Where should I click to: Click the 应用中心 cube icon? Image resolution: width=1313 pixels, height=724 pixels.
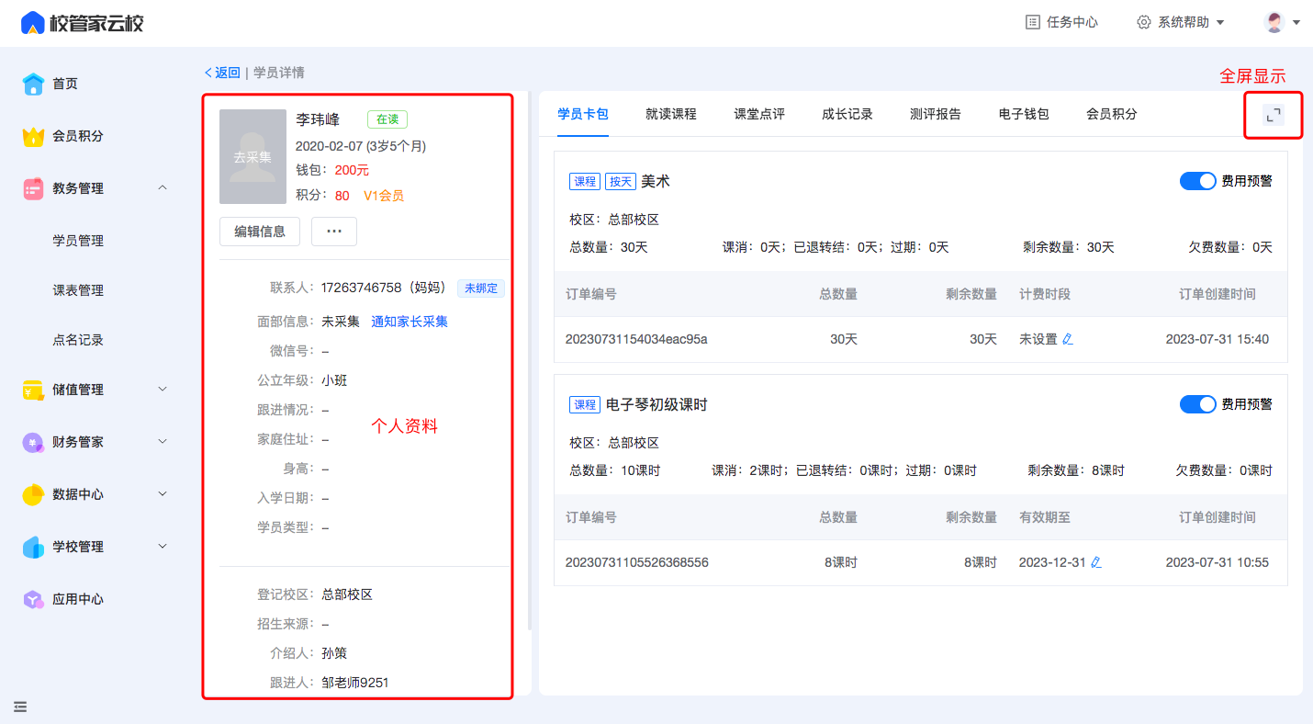(x=33, y=599)
